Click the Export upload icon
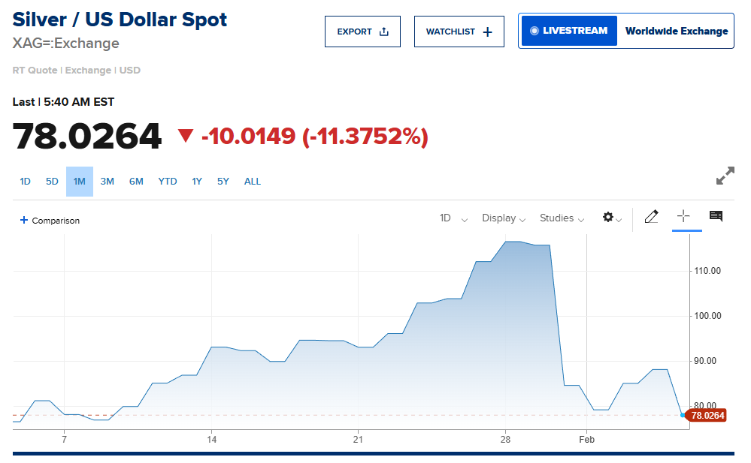Viewport: 751px width, 463px height. (x=384, y=32)
